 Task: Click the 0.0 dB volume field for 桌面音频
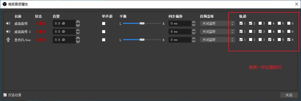tap(64, 23)
